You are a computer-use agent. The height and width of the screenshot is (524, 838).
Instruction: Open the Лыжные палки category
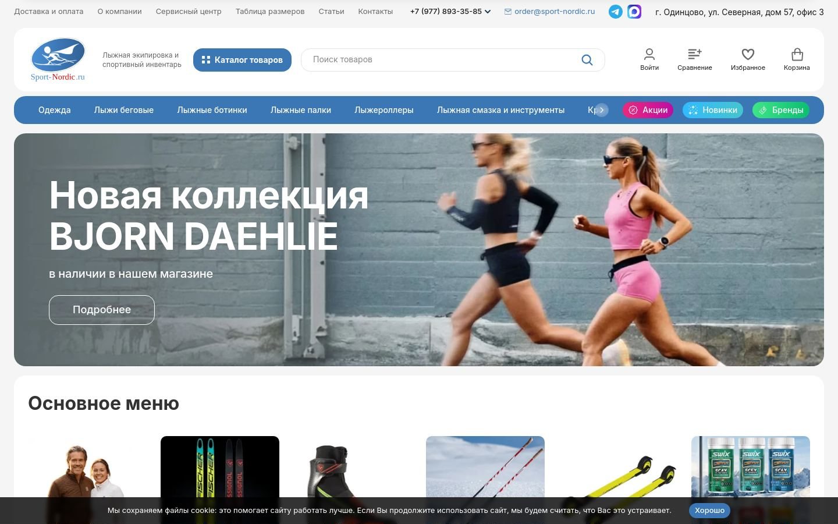(x=301, y=110)
